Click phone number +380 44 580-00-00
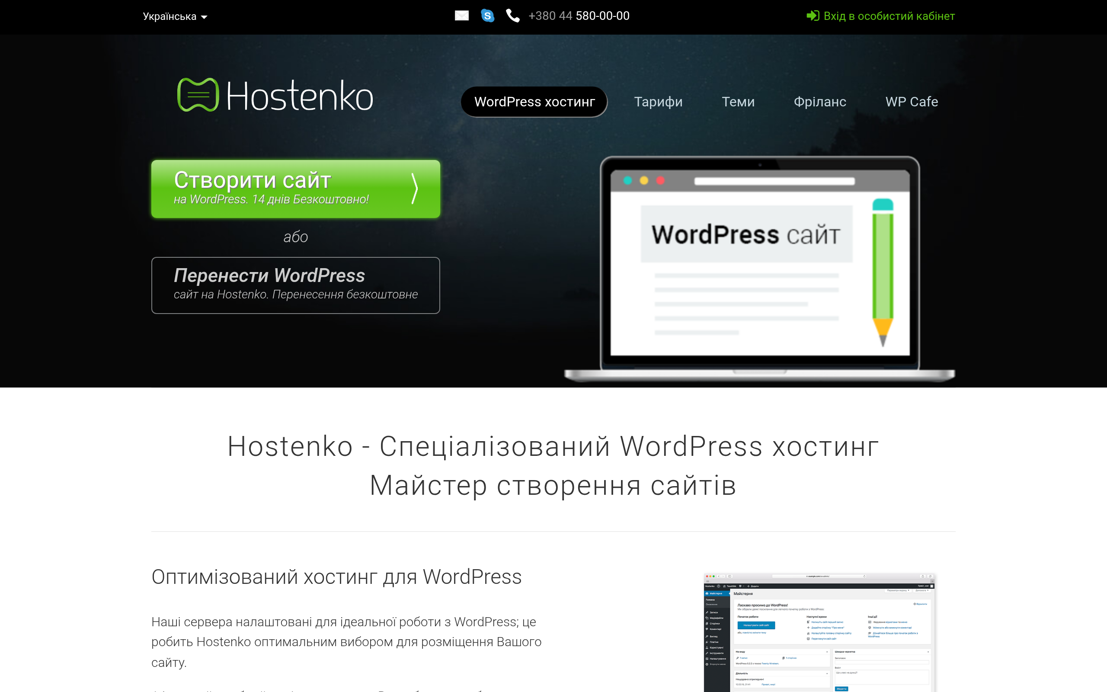 (x=579, y=16)
